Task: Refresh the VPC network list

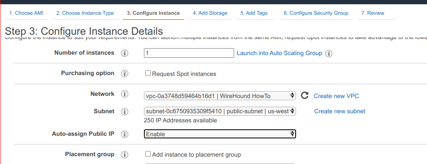Action: (x=304, y=95)
